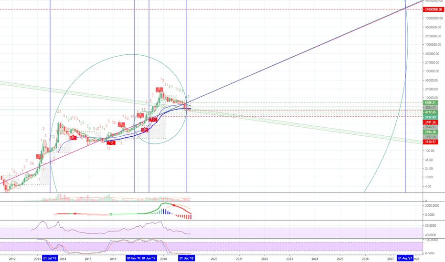Viewport: 445px width, 262px height.
Task: Click the 3437.89 teal price label
Action: pos(430,117)
